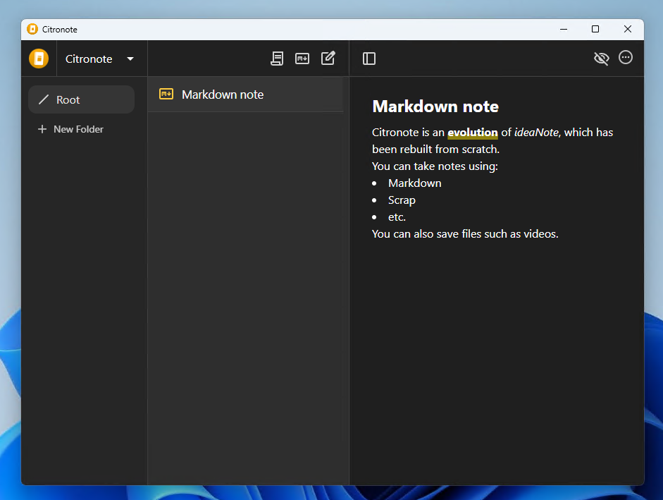The image size is (663, 500).
Task: Open the more options ellipsis menu
Action: click(x=626, y=57)
